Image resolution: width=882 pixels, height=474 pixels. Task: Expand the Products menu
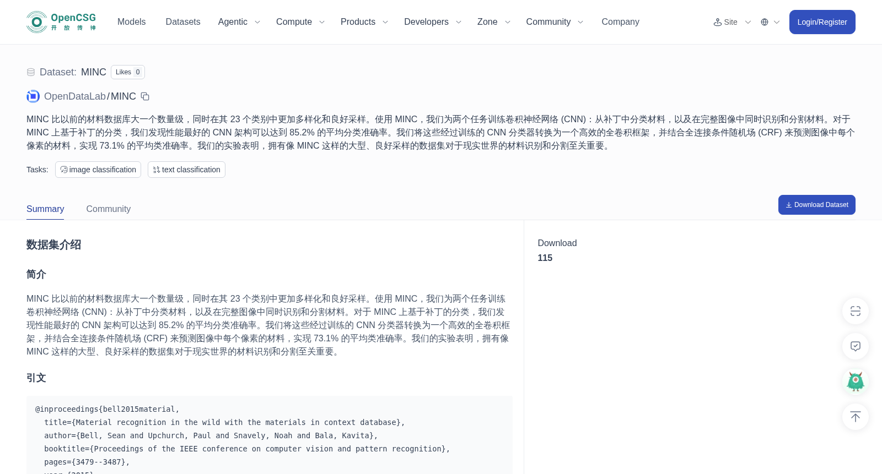click(x=364, y=22)
